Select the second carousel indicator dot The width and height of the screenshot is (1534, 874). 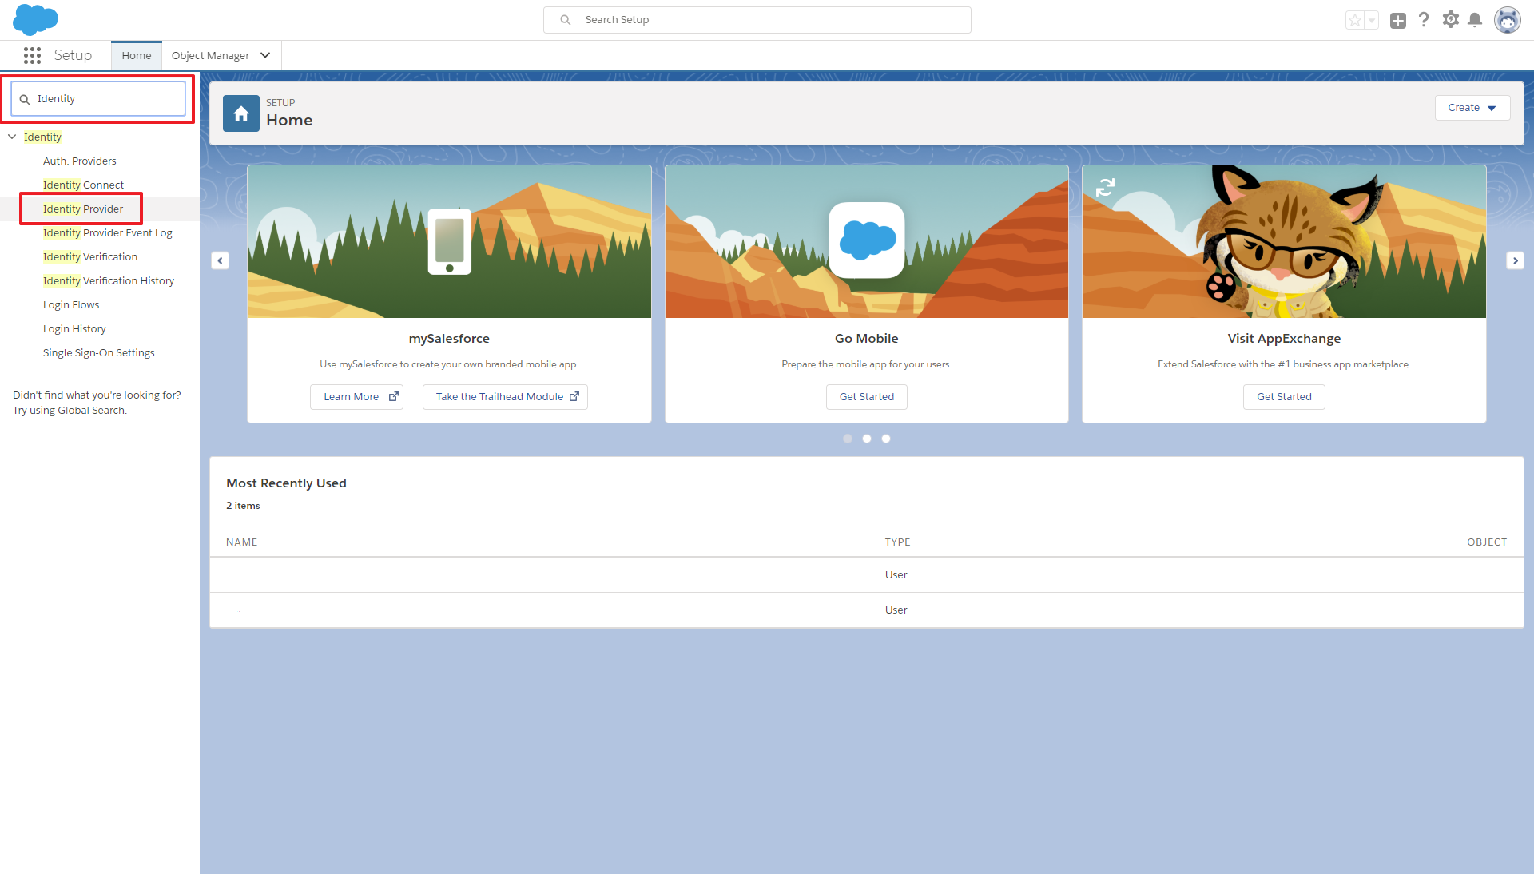click(867, 439)
